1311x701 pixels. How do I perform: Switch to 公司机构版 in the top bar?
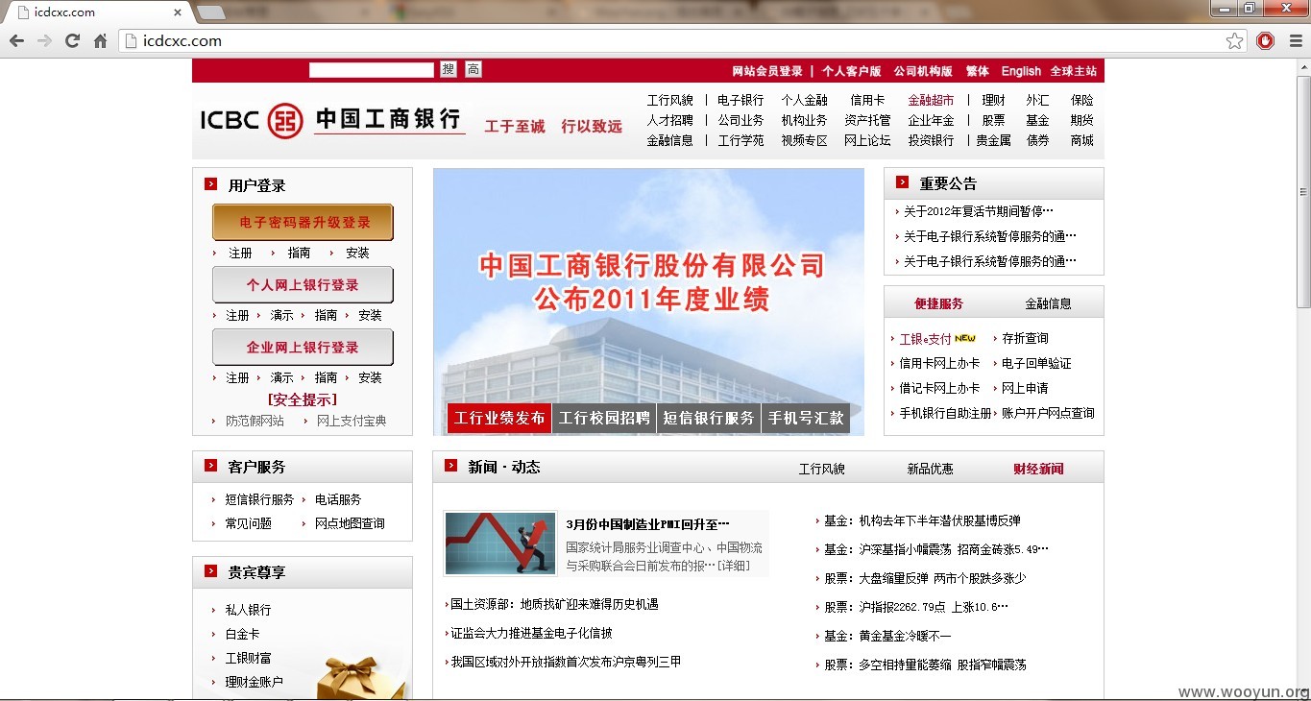tap(923, 71)
